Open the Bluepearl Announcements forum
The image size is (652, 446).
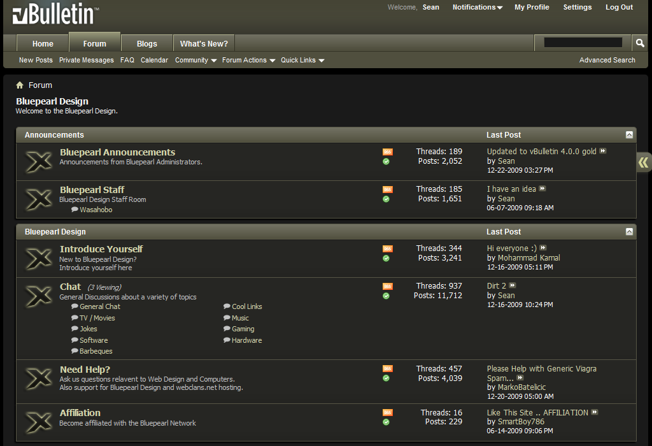click(x=117, y=152)
